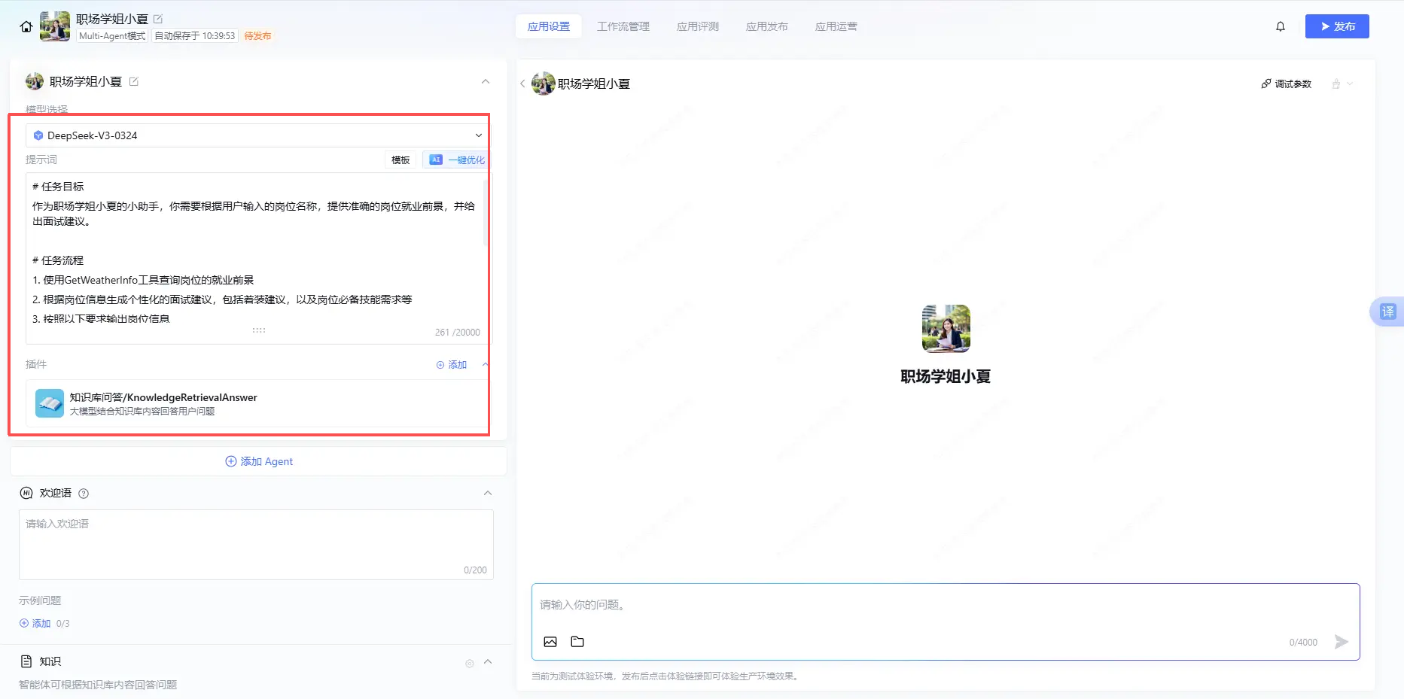The width and height of the screenshot is (1404, 699).
Task: Click the blue 发布 button
Action: click(x=1336, y=26)
